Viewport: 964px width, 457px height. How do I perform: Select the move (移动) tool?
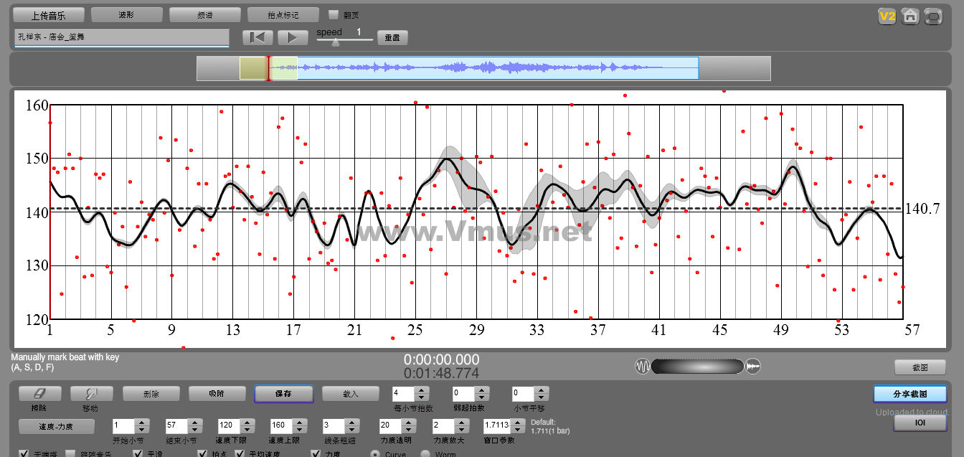tap(91, 394)
